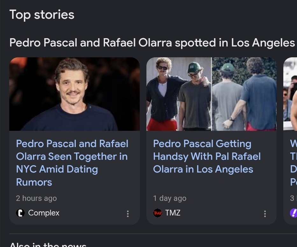297x247 pixels.
Task: Open more options for the TMZ story
Action: point(265,214)
